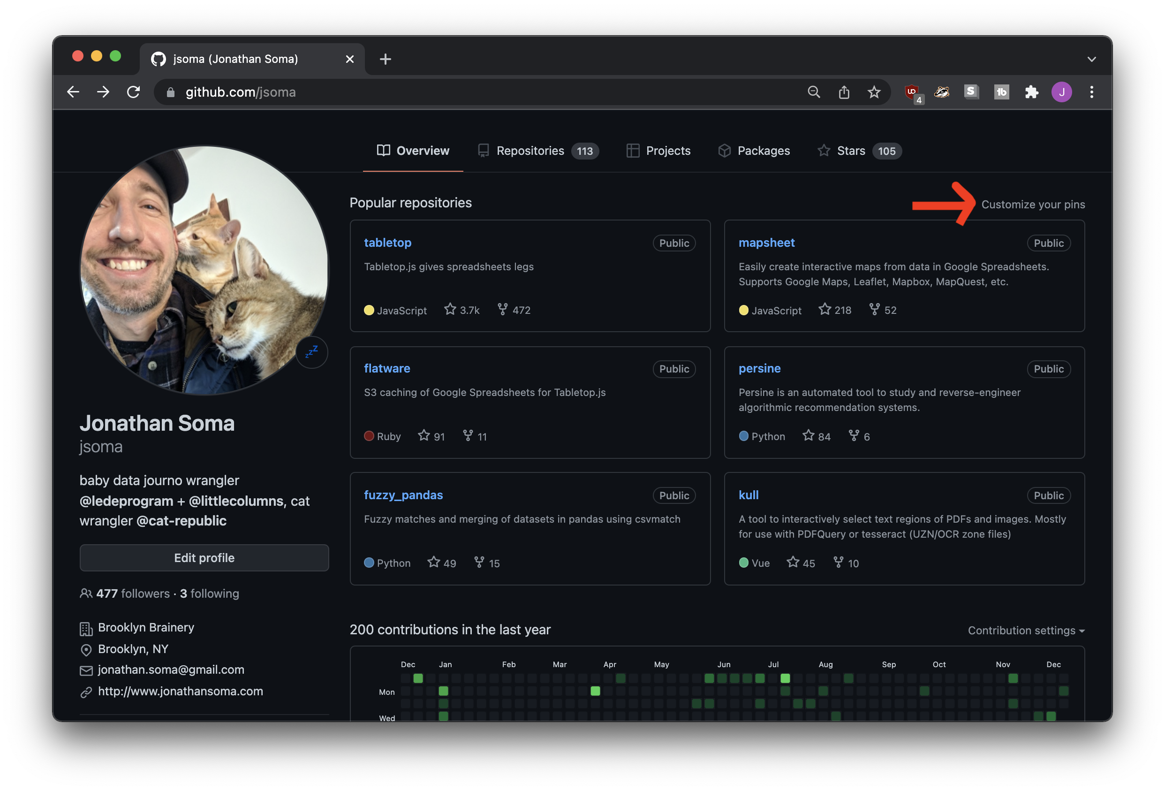
Task: Click the purple Chrome profile avatar J
Action: 1062,92
